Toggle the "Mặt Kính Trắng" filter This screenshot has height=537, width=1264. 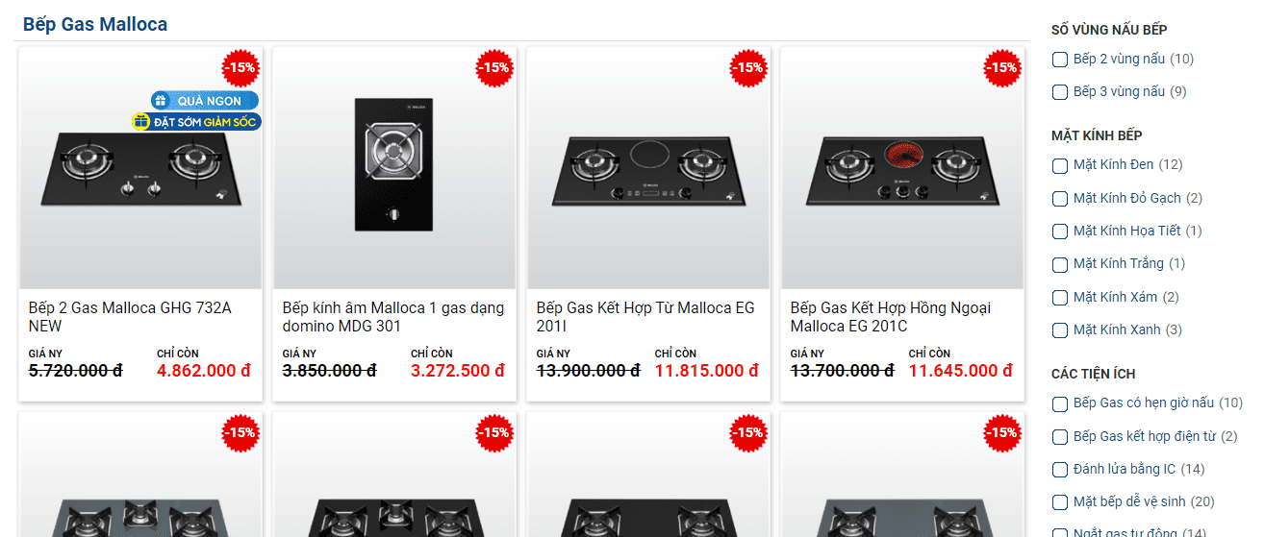pyautogui.click(x=1060, y=264)
